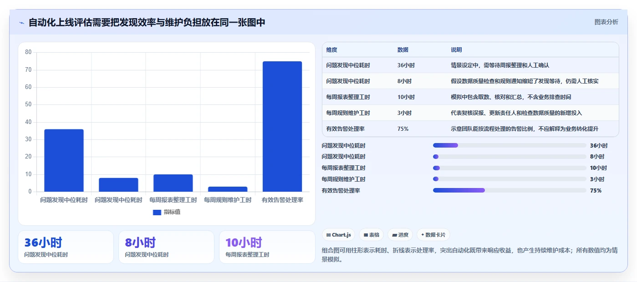Click the 每周规则维护工时 x-axis label
The height and width of the screenshot is (282, 637).
[228, 200]
